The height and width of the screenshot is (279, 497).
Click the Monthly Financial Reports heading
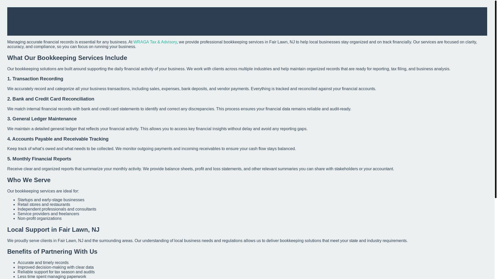point(39,159)
